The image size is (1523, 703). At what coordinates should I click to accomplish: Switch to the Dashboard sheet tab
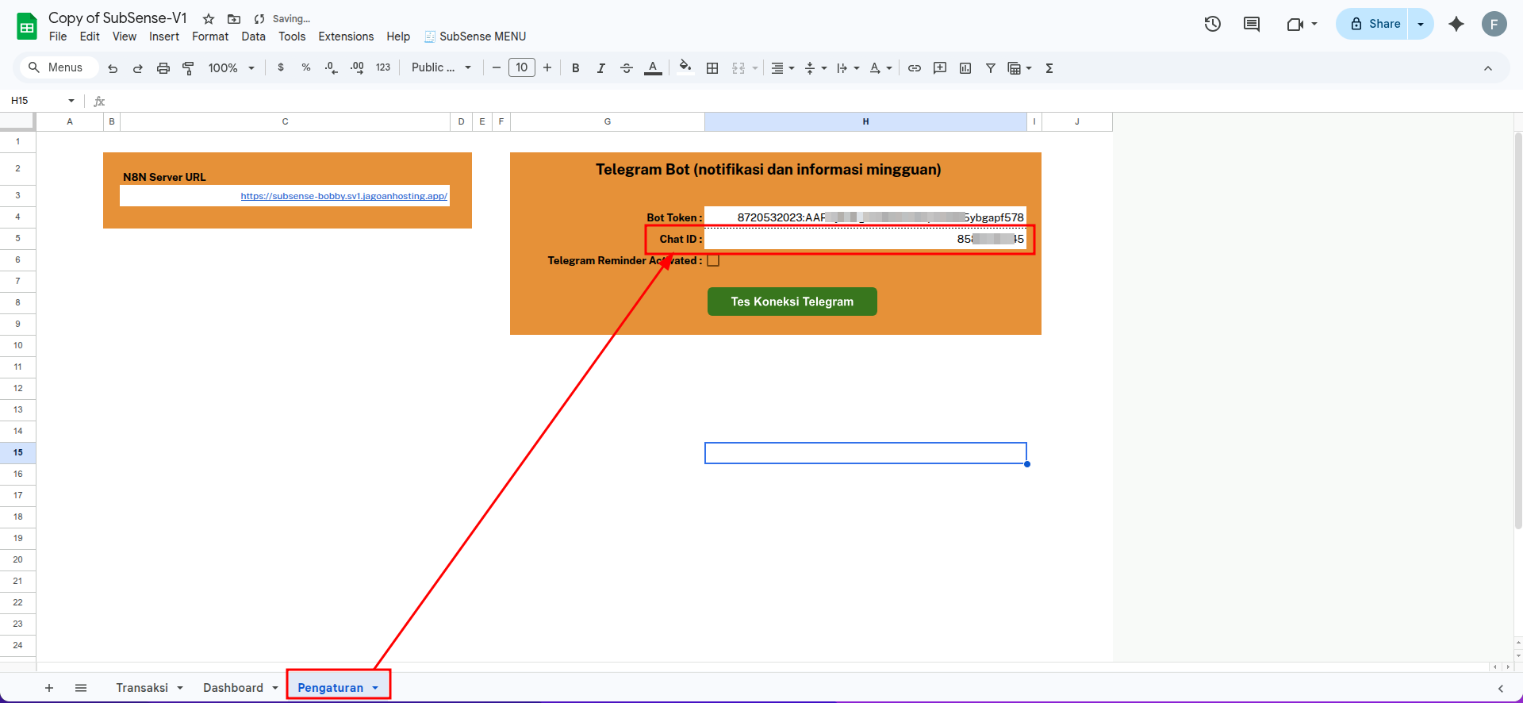[232, 688]
